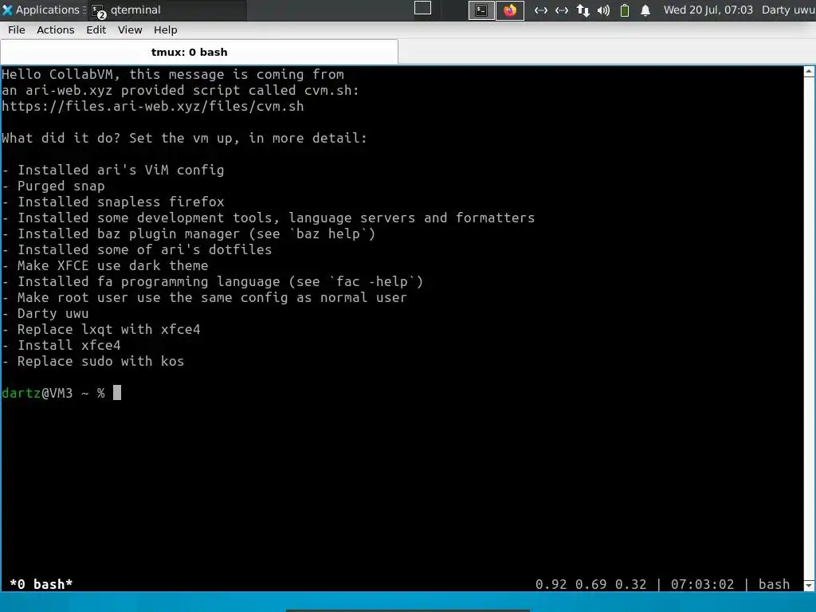This screenshot has width=816, height=612.
Task: Open the File menu
Action: (x=17, y=30)
